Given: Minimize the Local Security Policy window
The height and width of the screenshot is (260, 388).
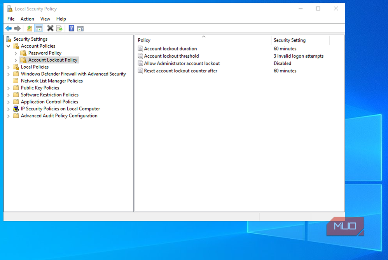Looking at the screenshot, I should coord(301,9).
